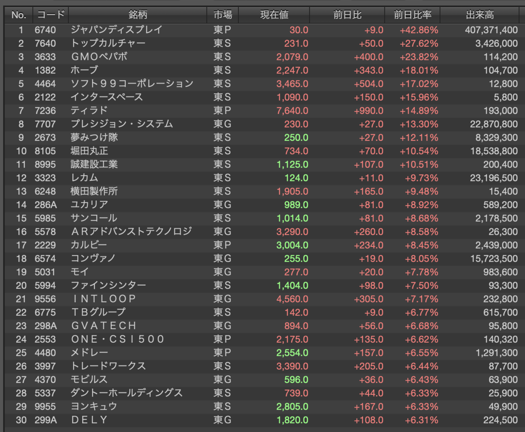Select ONE・CSI500 stock name
Screen dimensions: 525x432
[117, 339]
